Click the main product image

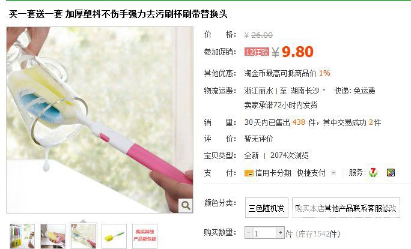point(100,120)
